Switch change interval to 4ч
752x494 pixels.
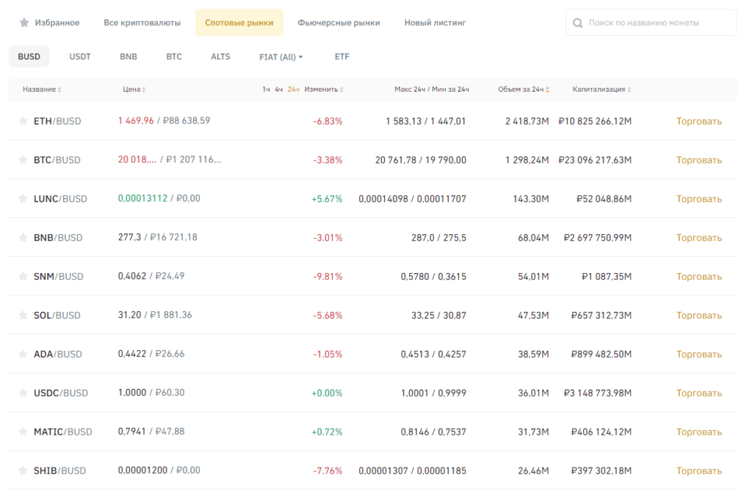279,90
